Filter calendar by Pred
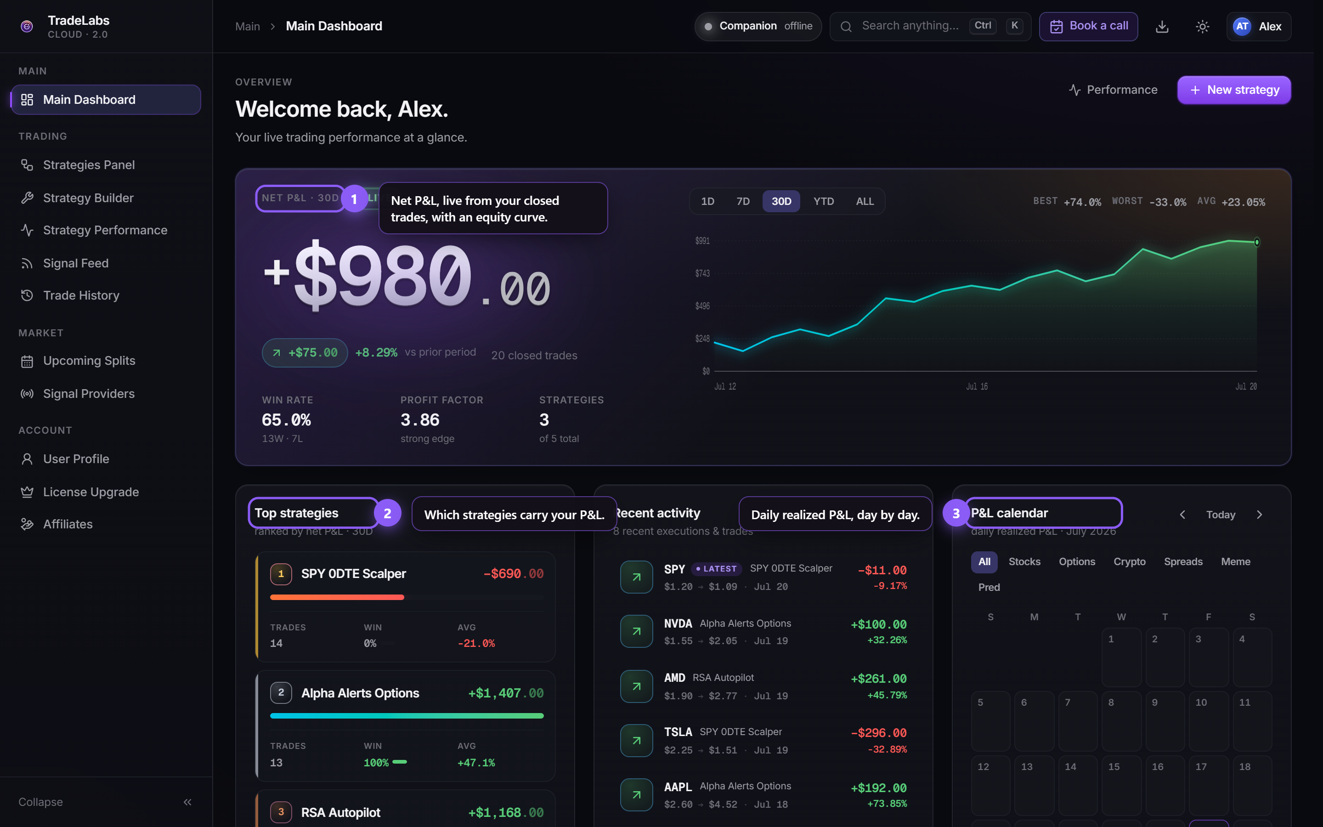The image size is (1323, 827). [989, 588]
